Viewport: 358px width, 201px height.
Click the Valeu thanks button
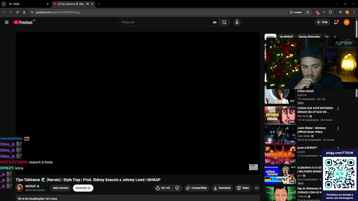pos(243,188)
